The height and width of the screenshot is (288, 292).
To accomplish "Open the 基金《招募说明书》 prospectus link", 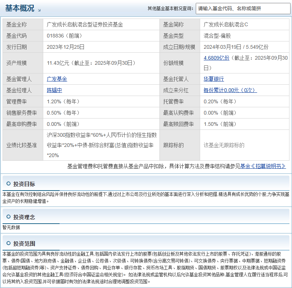I will (263, 166).
